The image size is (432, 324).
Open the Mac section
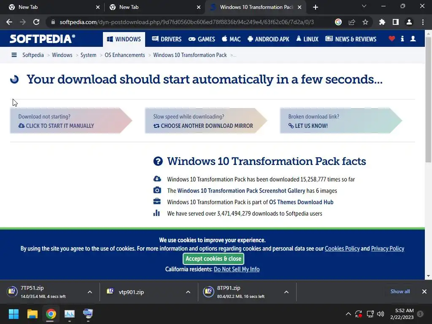[231, 39]
